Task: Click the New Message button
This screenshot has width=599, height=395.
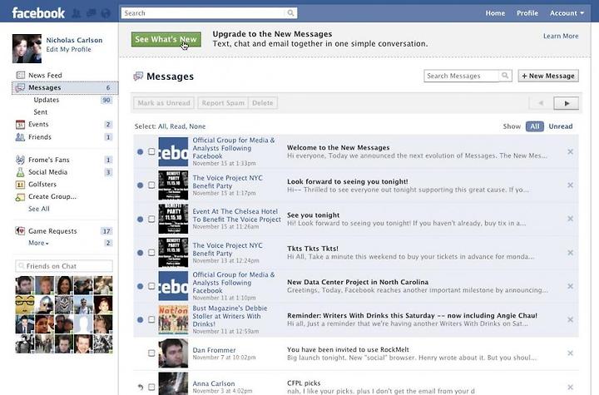Action: coord(548,76)
